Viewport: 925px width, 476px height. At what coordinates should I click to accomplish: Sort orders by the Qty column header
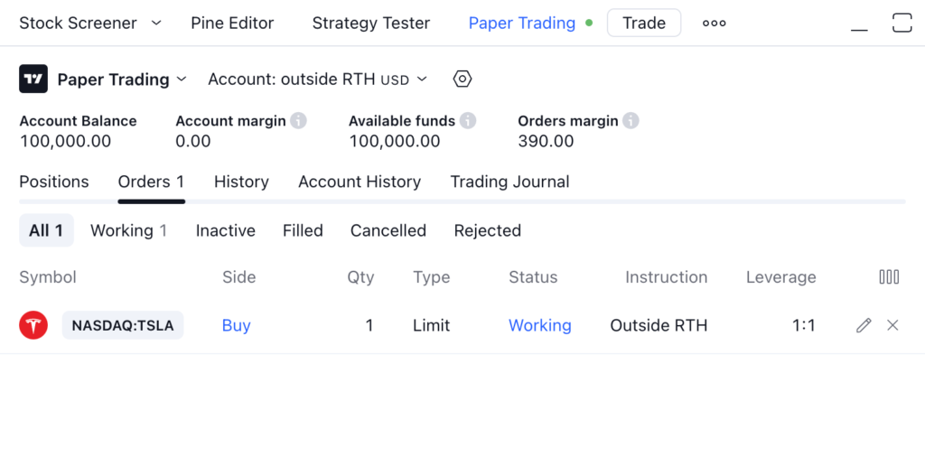[360, 277]
